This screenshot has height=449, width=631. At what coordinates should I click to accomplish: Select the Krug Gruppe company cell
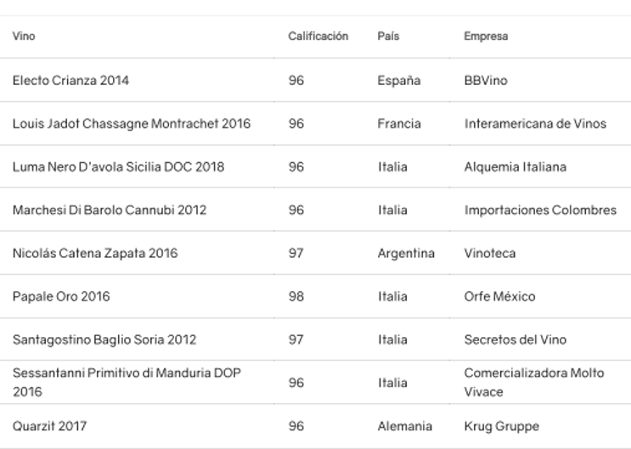[501, 426]
